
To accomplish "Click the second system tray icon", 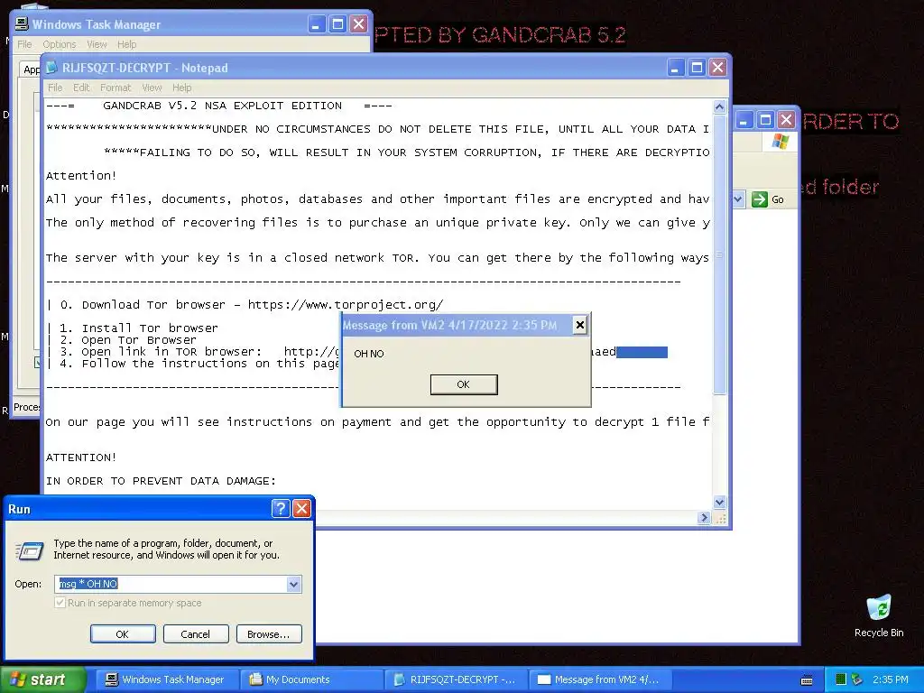I will pos(857,679).
